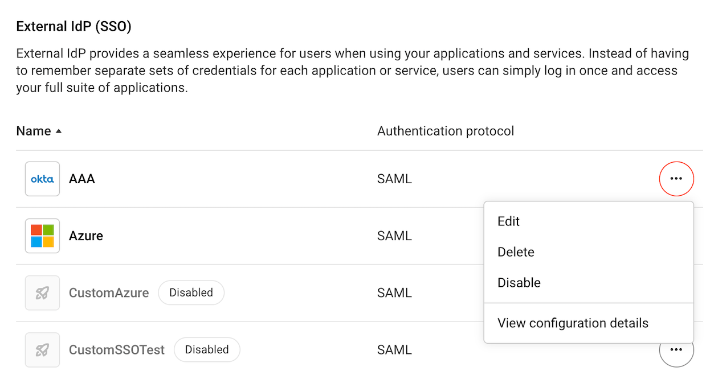Click the Disabled badge on CustomSSOTest
The width and height of the screenshot is (710, 371).
pyautogui.click(x=207, y=349)
